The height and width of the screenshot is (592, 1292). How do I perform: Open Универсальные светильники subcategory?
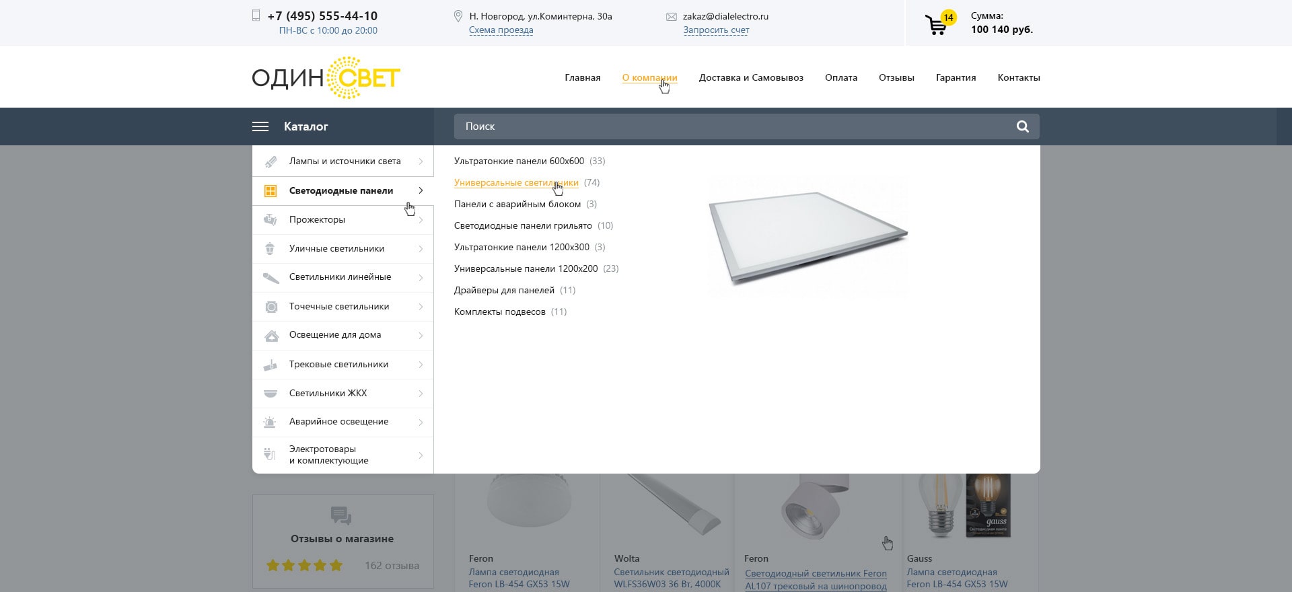pos(516,182)
